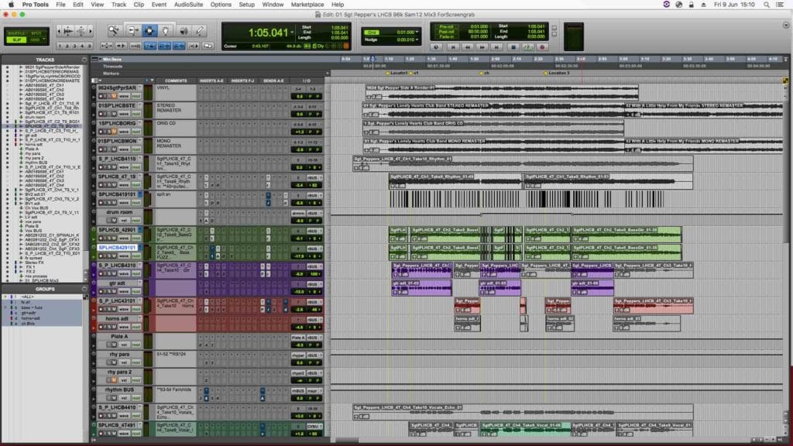Select the Trim tool
Screen dimensions: 793x446
coord(132,31)
